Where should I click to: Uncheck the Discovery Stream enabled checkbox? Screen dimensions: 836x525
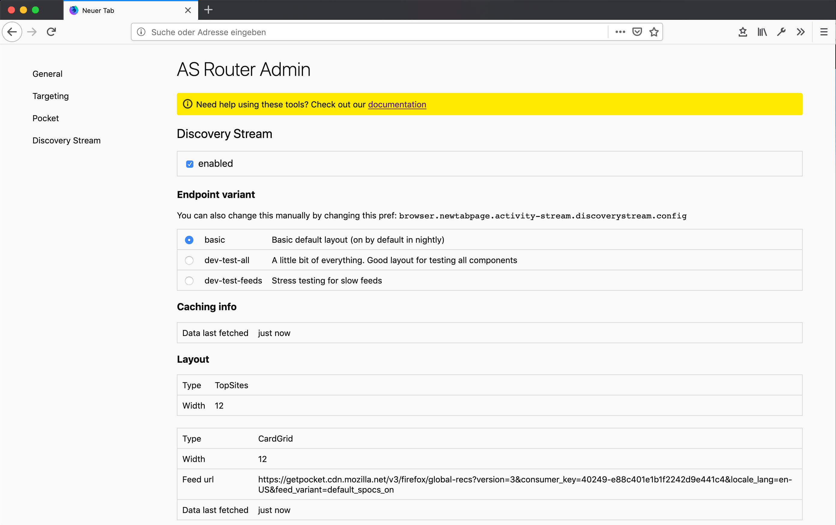pyautogui.click(x=189, y=164)
